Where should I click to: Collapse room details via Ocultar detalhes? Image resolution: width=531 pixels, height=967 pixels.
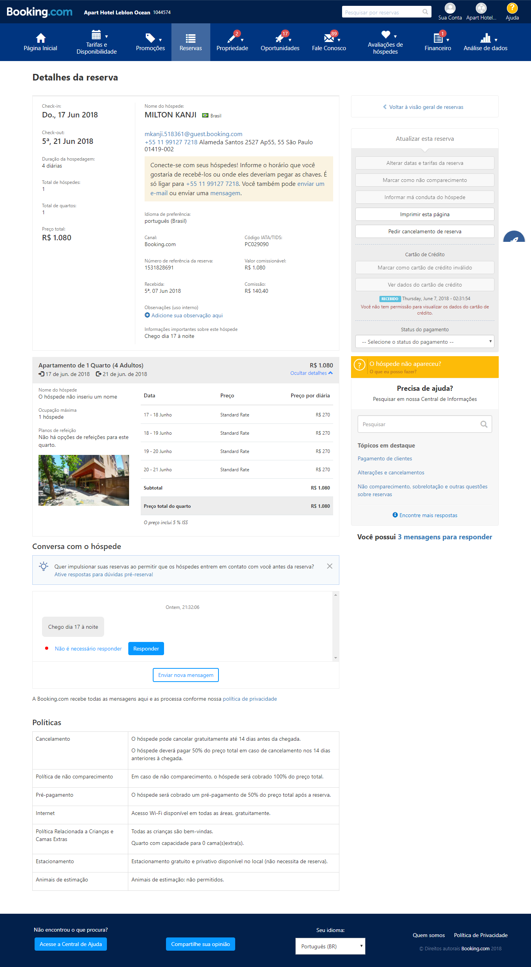click(x=311, y=373)
